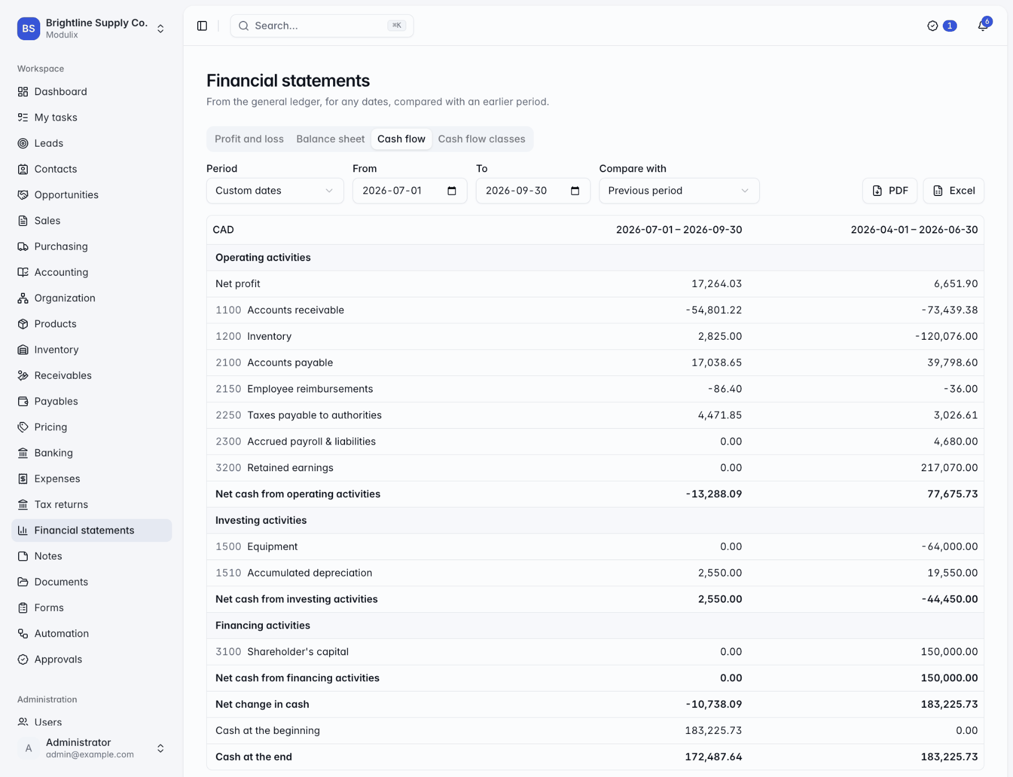Open the pending approvals check badge
The width and height of the screenshot is (1013, 777).
[942, 26]
